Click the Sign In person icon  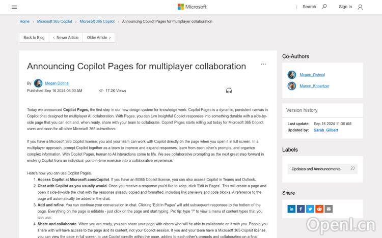point(360,7)
